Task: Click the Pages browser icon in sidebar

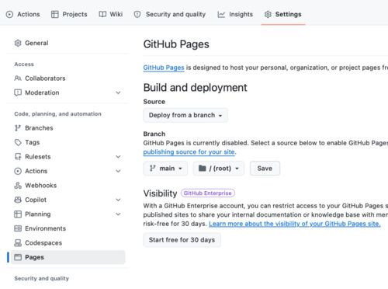Action: (x=18, y=257)
